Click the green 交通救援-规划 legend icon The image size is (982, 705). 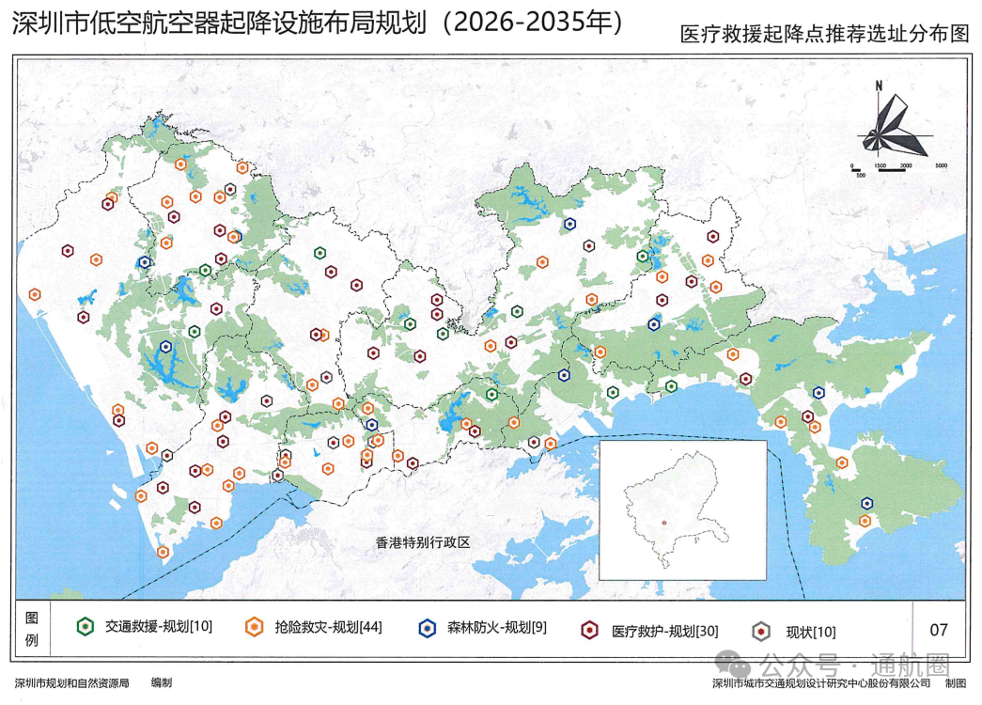point(86,626)
